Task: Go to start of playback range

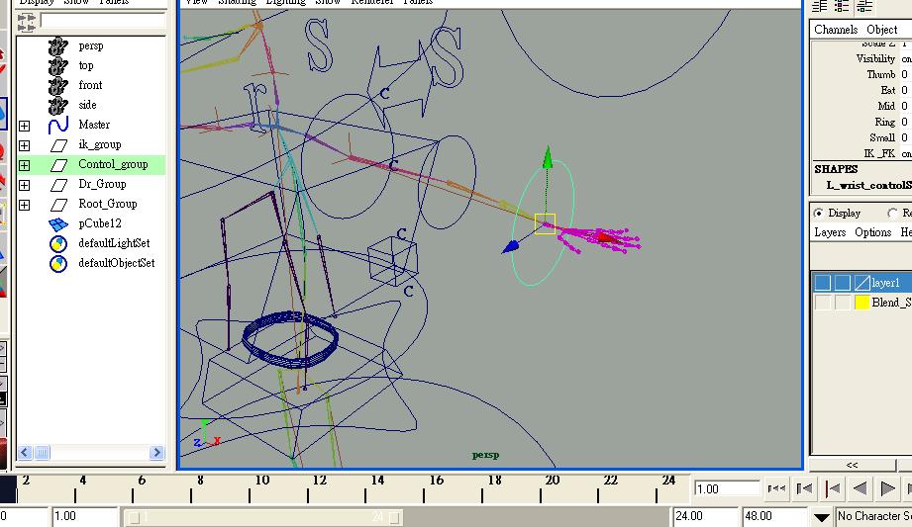Action: (x=776, y=489)
